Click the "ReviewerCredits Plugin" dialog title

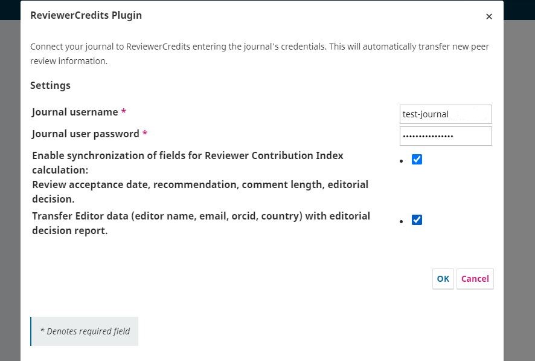(86, 16)
